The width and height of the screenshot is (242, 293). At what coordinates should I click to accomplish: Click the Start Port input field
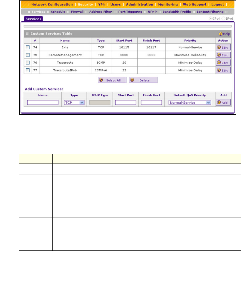[126, 102]
